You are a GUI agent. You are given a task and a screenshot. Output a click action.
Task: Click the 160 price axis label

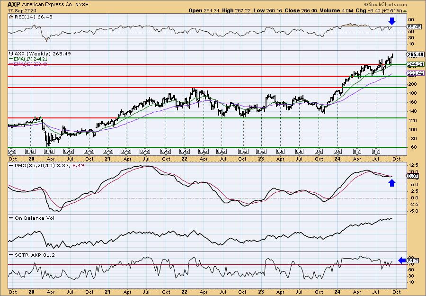tap(412, 102)
